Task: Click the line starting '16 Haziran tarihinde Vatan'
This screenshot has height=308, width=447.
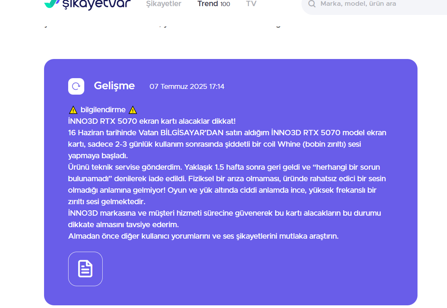Action: point(227,133)
